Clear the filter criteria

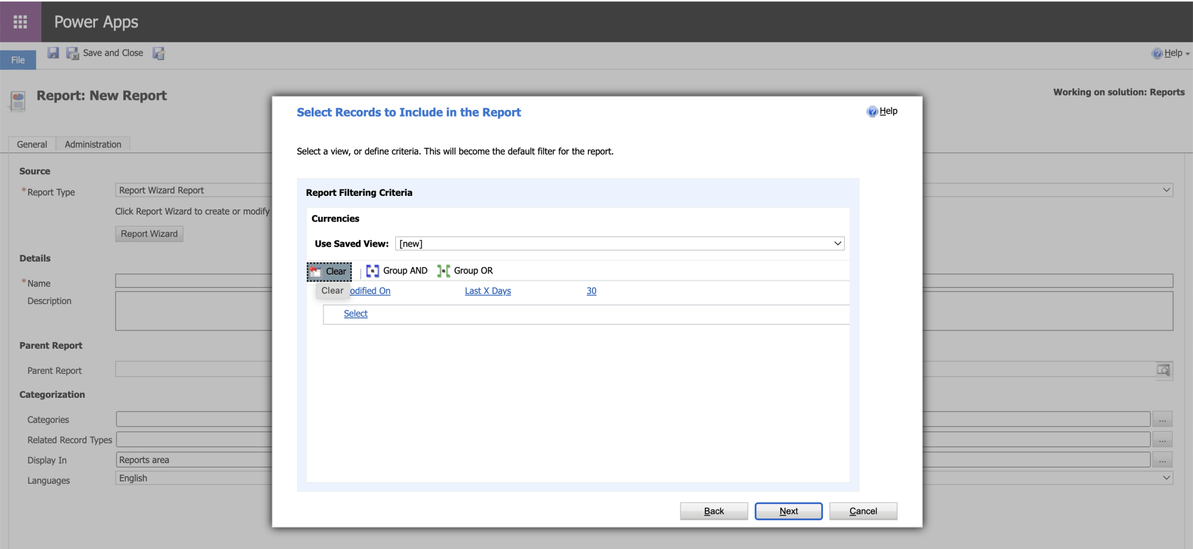tap(330, 272)
